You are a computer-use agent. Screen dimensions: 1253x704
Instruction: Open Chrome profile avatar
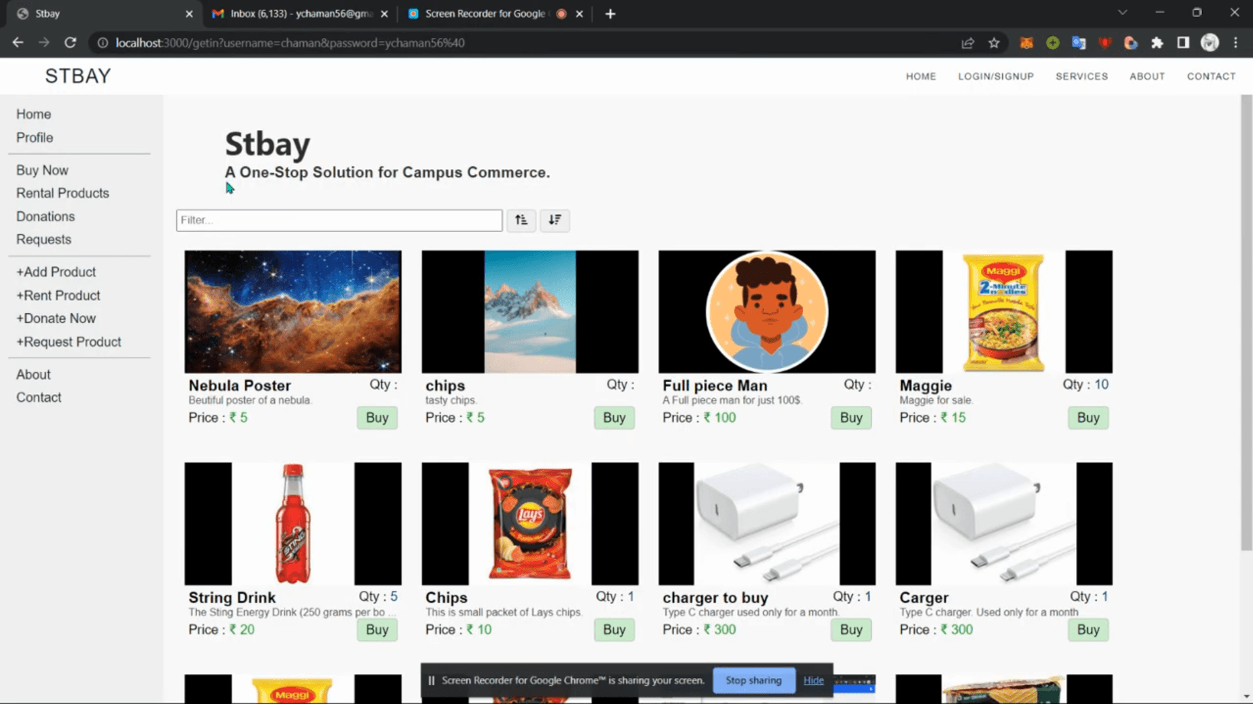pyautogui.click(x=1210, y=43)
